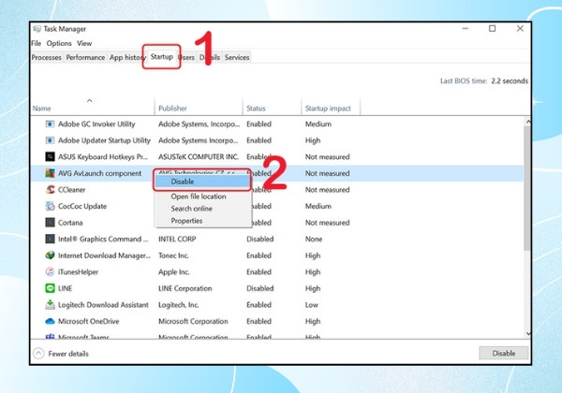The image size is (562, 393).
Task: Click the Logitech, Inc. publisher cell
Action: pyautogui.click(x=179, y=305)
